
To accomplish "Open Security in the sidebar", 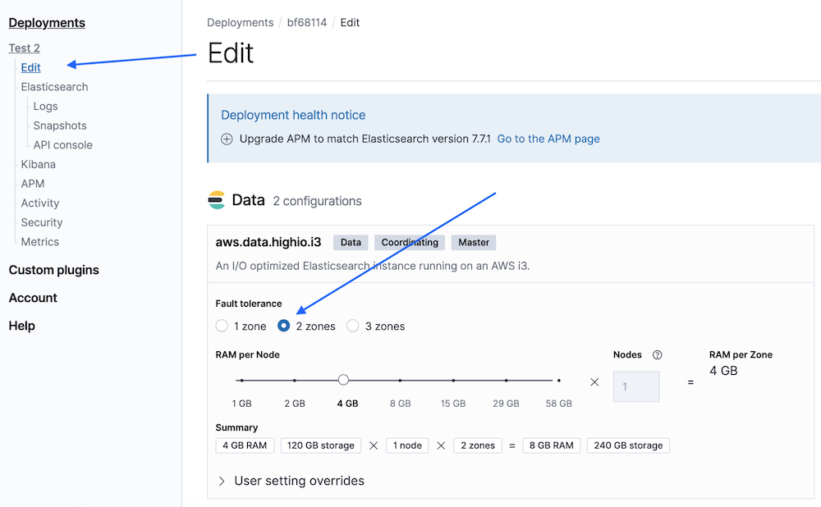I will pyautogui.click(x=42, y=222).
